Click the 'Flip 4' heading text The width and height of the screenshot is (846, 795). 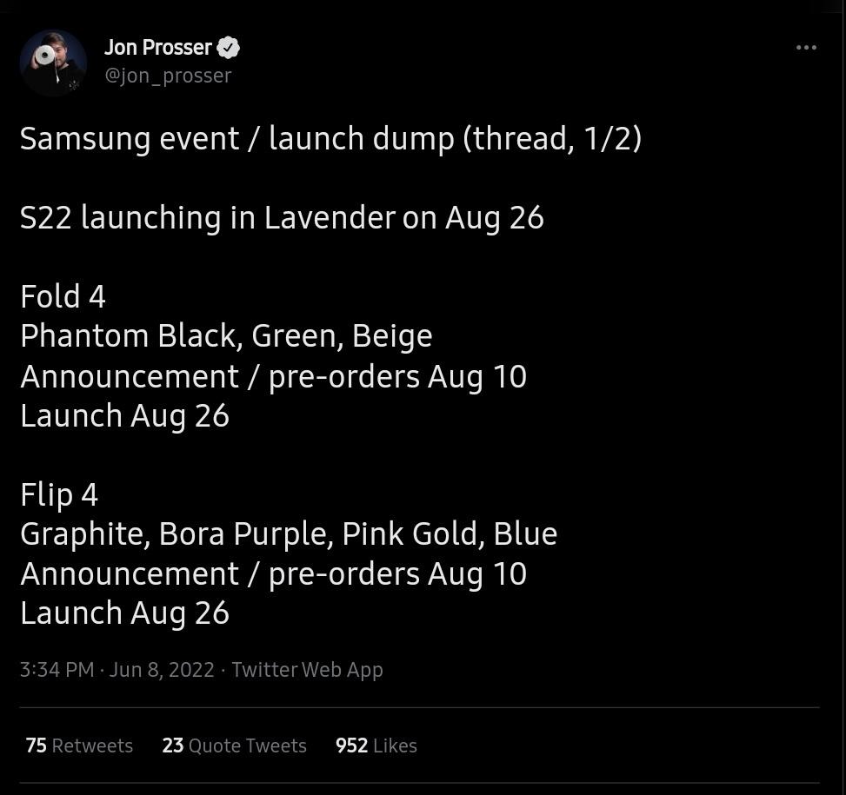click(x=59, y=495)
